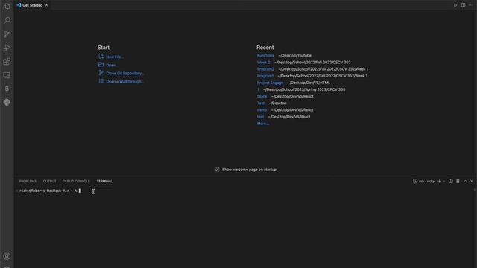Click the Start heading text

pyautogui.click(x=104, y=48)
